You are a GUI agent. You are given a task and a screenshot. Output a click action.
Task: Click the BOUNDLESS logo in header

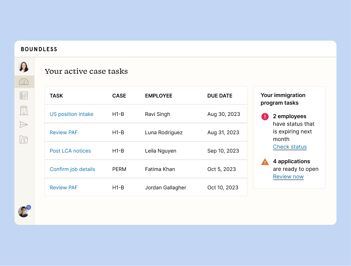point(39,49)
